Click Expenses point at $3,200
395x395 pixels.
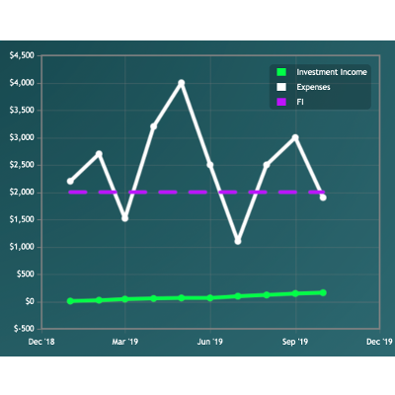[153, 126]
